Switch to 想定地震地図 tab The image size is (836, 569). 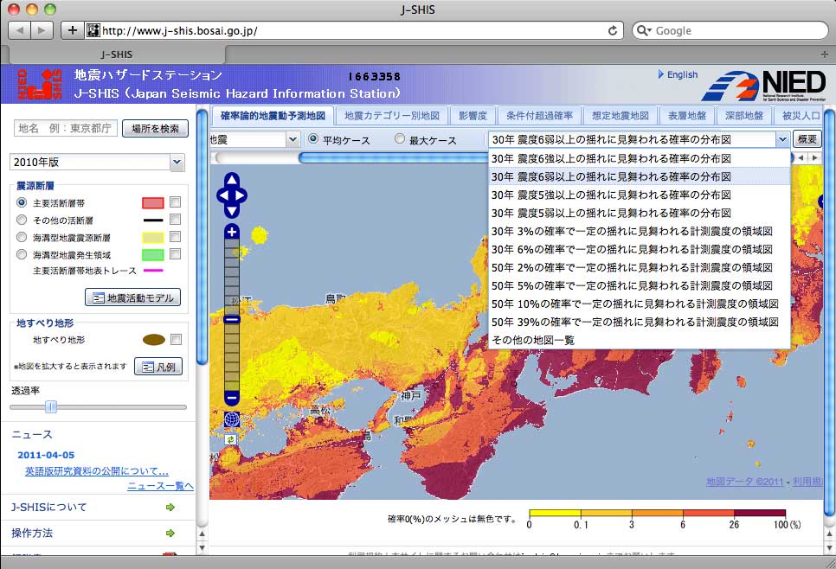(620, 116)
